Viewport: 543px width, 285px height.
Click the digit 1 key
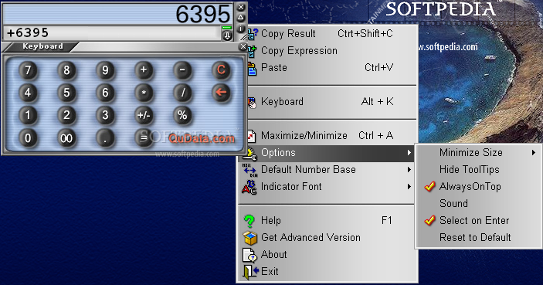[x=28, y=116]
